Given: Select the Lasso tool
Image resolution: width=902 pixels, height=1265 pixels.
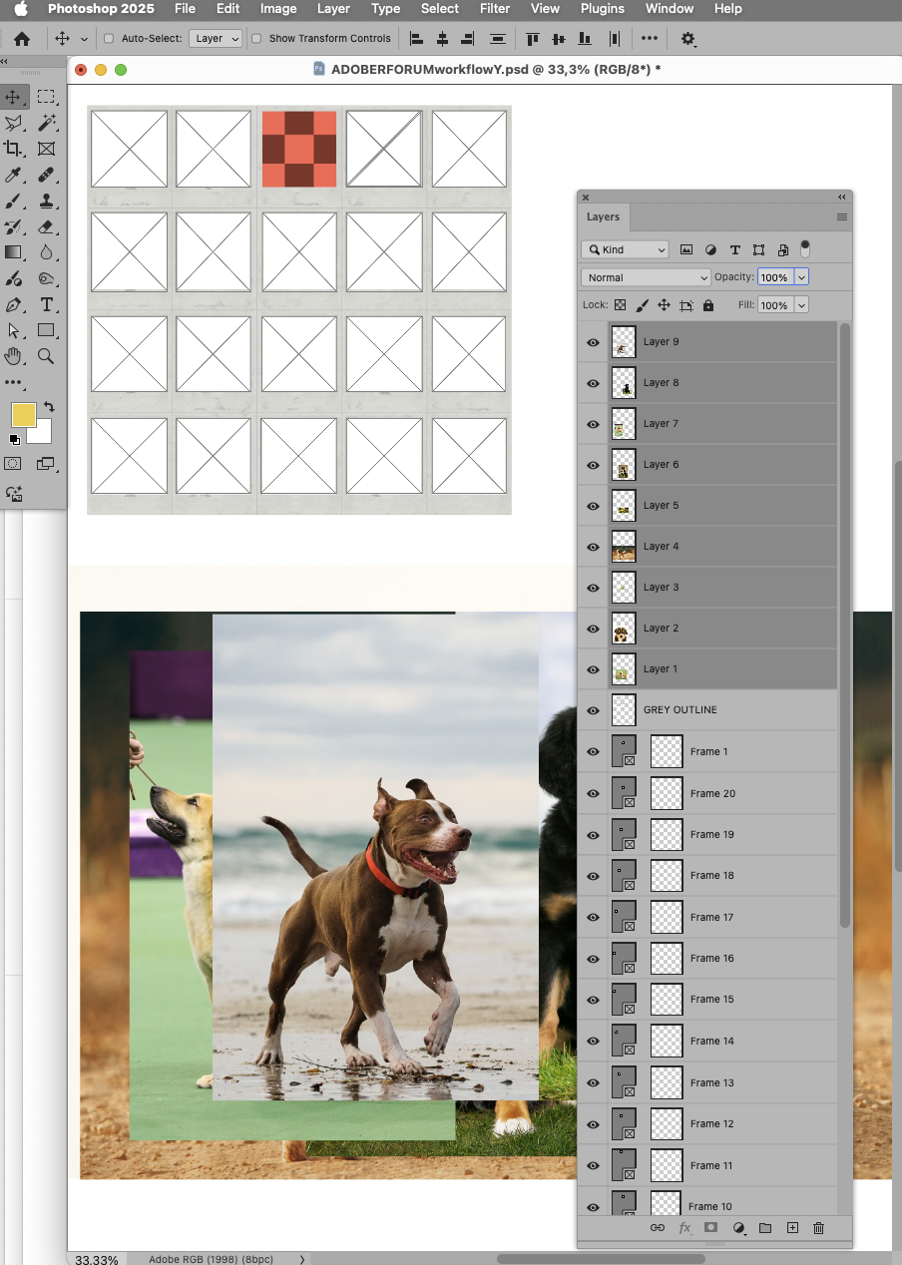Looking at the screenshot, I should (14, 123).
